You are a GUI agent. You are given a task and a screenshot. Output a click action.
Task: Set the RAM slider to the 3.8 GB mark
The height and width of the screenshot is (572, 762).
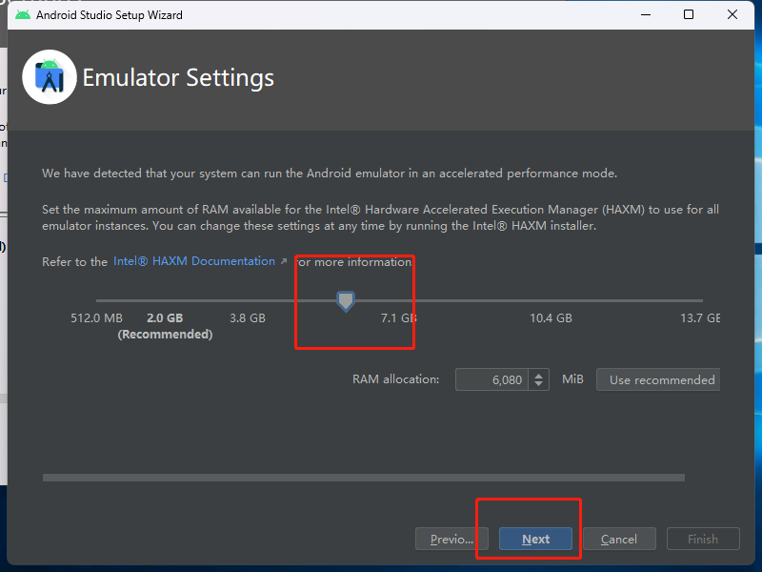tap(248, 301)
